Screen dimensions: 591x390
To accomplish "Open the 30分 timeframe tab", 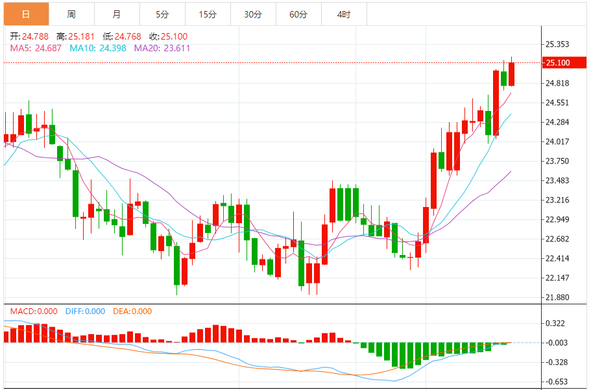I will tap(253, 14).
